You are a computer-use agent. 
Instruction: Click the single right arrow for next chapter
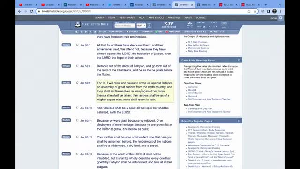[x=90, y=32]
